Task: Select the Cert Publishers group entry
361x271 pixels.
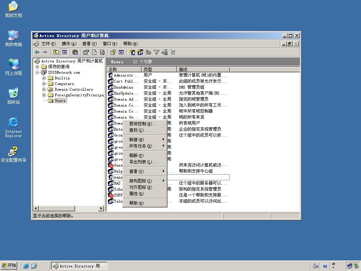Action: point(124,81)
